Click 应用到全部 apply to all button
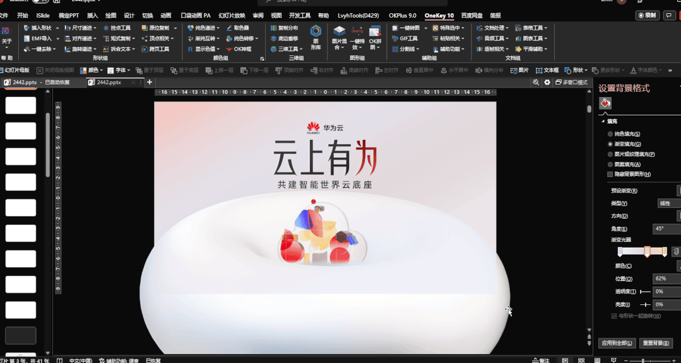The height and width of the screenshot is (363, 681). tap(617, 343)
